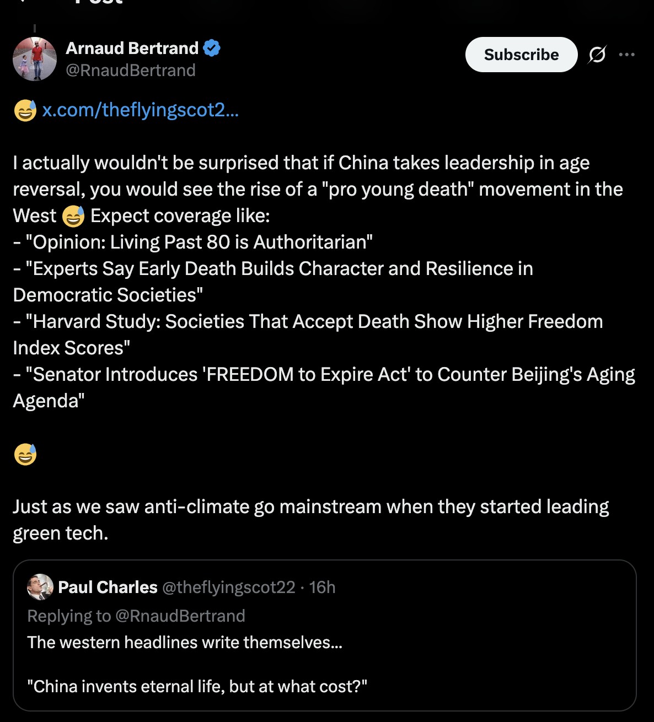Screen dimensions: 654x722
Task: Click the "Harvard Study" headline line
Action: tap(309, 322)
